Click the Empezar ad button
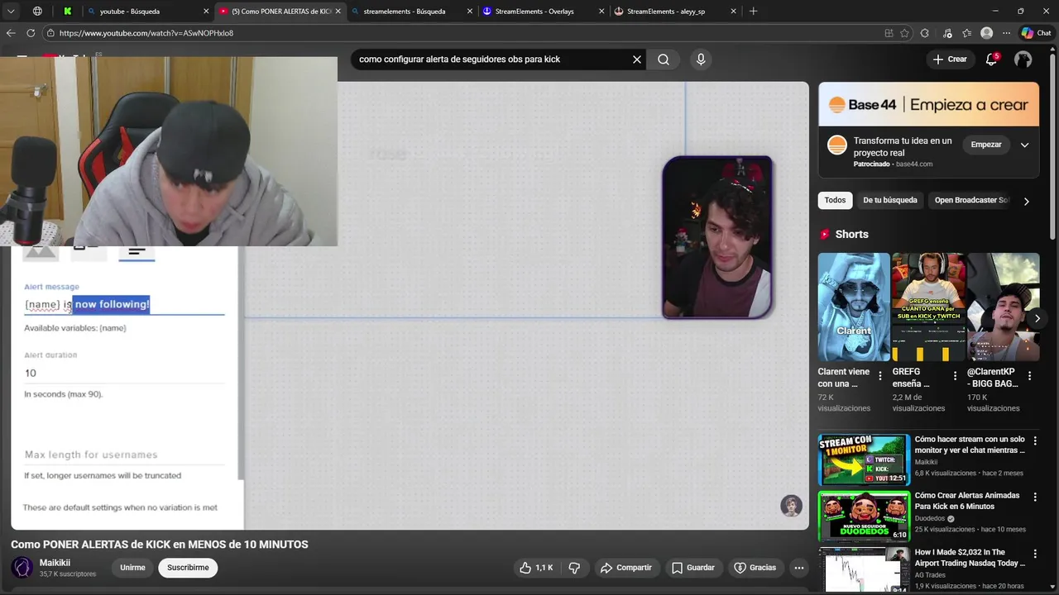Screen dimensions: 1059x595 tap(986, 145)
